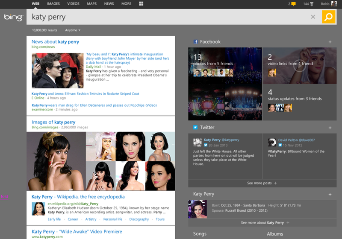This screenshot has width=342, height=239.
Task: Expand the Twitter panel with plus
Action: point(330,128)
